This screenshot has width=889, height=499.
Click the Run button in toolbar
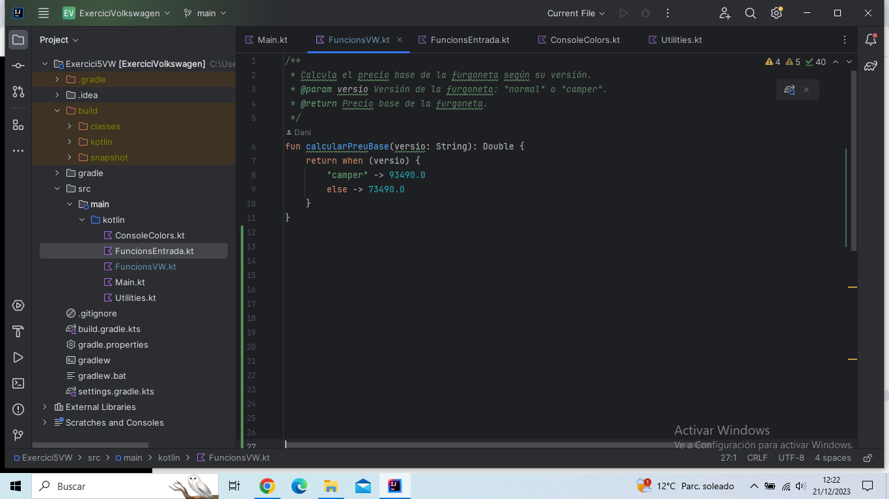point(623,13)
